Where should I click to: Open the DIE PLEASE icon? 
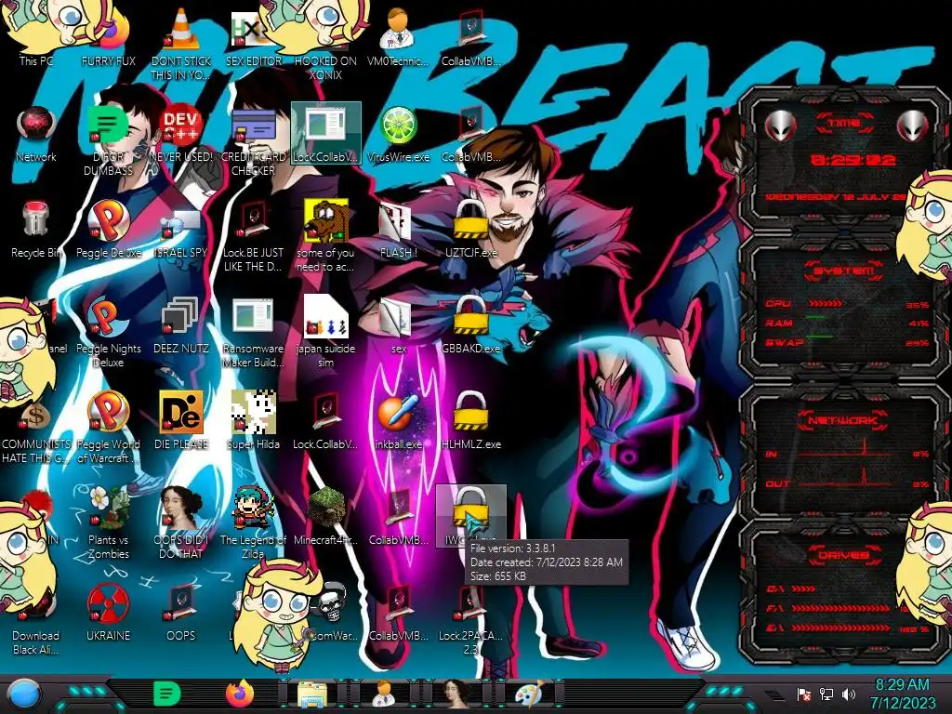point(181,421)
